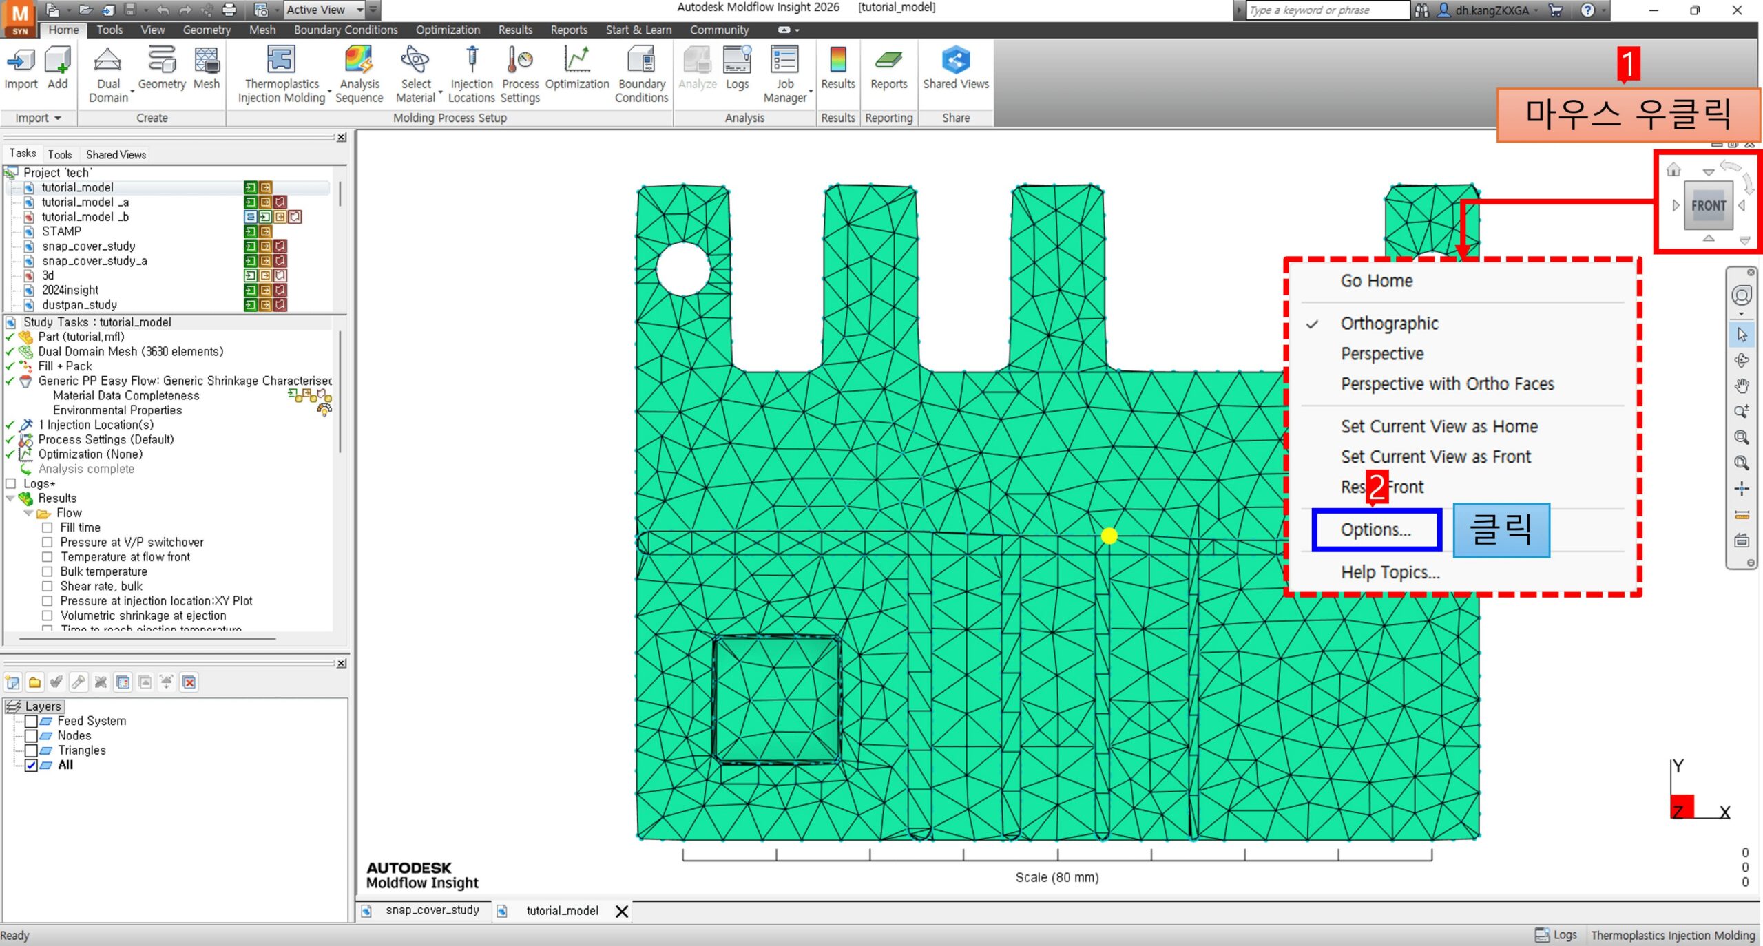
Task: Click the Shared Views pane tab
Action: 116,154
